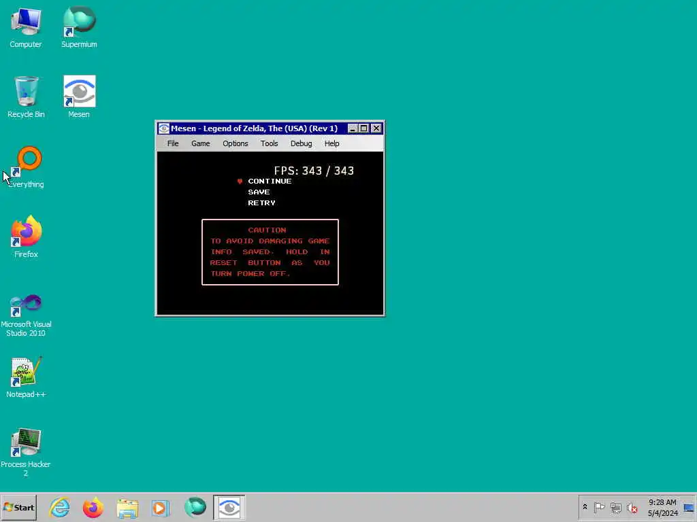Select the Supermium desktop shortcut

pyautogui.click(x=79, y=27)
